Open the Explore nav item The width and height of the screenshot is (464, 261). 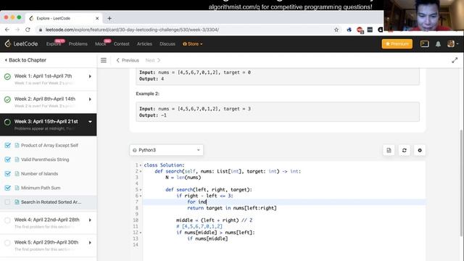[54, 43]
